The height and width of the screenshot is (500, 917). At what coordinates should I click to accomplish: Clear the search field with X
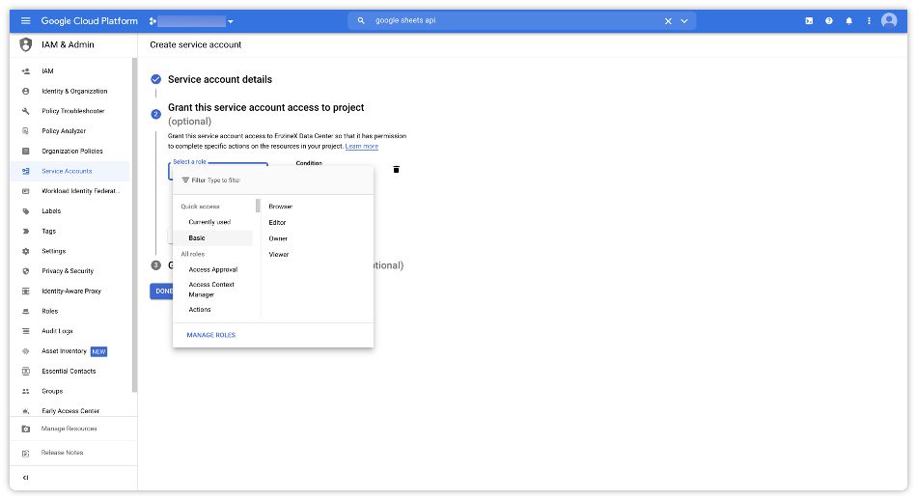(668, 21)
